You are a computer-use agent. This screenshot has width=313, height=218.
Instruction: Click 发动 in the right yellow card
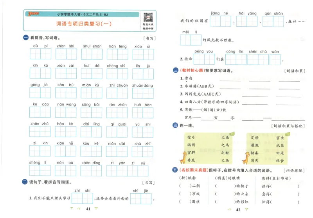pos(255,138)
